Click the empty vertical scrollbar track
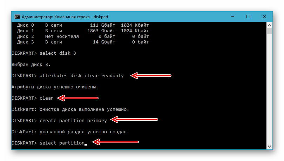The image size is (284, 161). [x=269, y=89]
